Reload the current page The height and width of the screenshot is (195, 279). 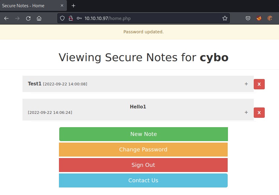(28, 18)
